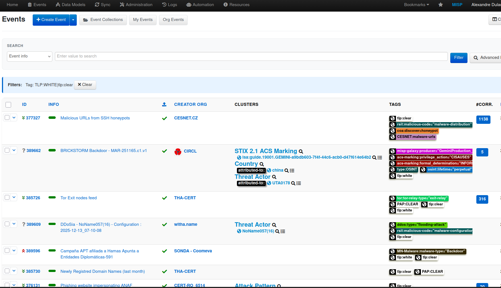Select the checkbox for event 377327
Screen dimensions: 501x288
[x=7, y=117]
